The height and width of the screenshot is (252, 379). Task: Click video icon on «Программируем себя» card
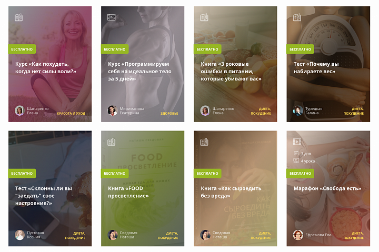tap(112, 17)
